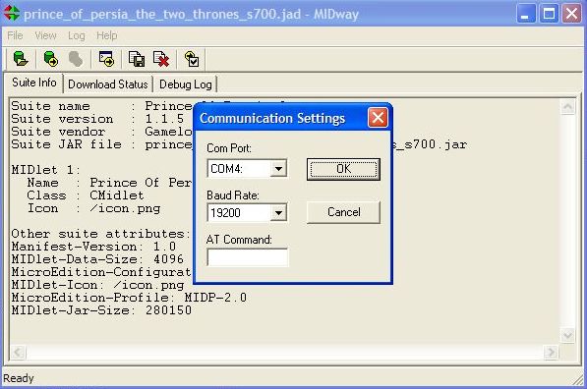Click the save log floppy disk icon

coord(137,59)
